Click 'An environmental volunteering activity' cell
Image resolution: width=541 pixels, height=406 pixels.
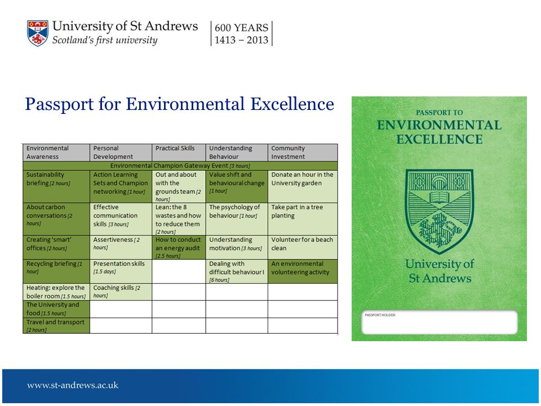point(303,271)
